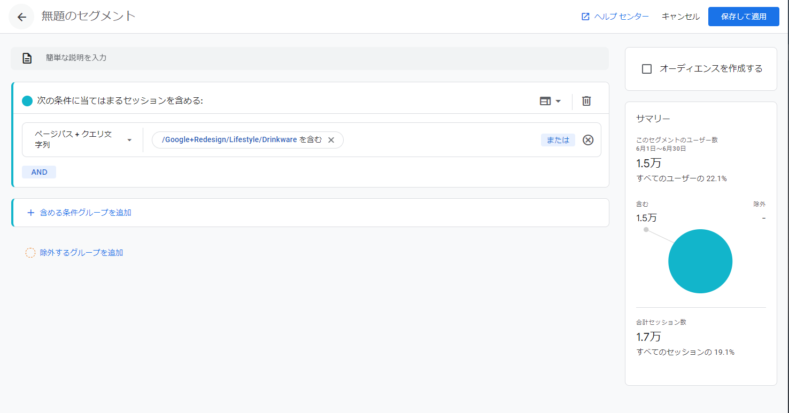Image resolution: width=789 pixels, height=413 pixels.
Task: Edit the 無題のセグメント title field
Action: click(x=89, y=16)
